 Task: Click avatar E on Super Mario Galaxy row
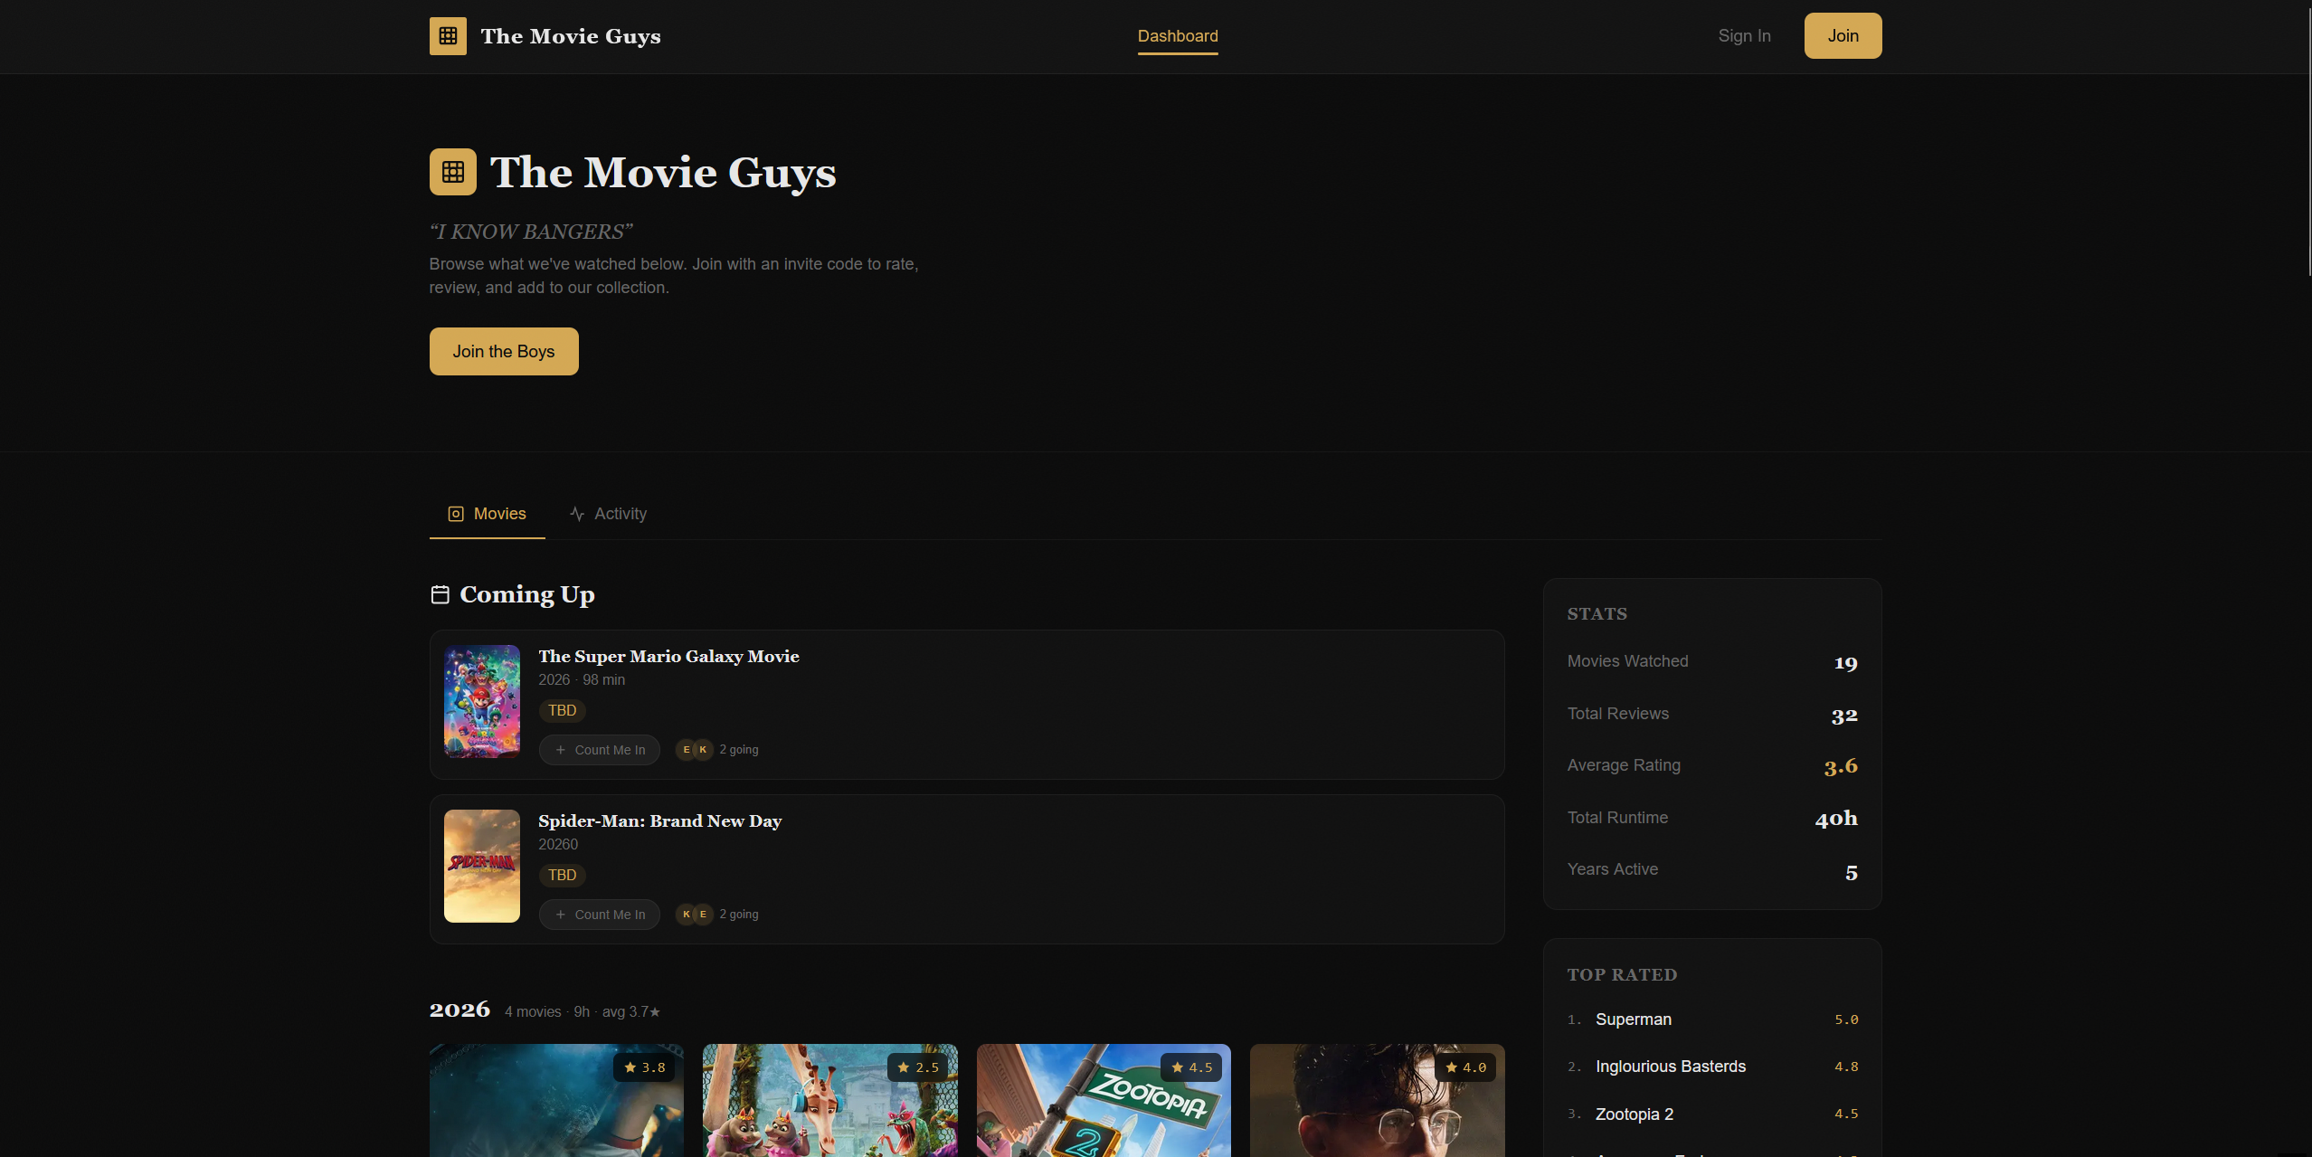pyautogui.click(x=687, y=750)
